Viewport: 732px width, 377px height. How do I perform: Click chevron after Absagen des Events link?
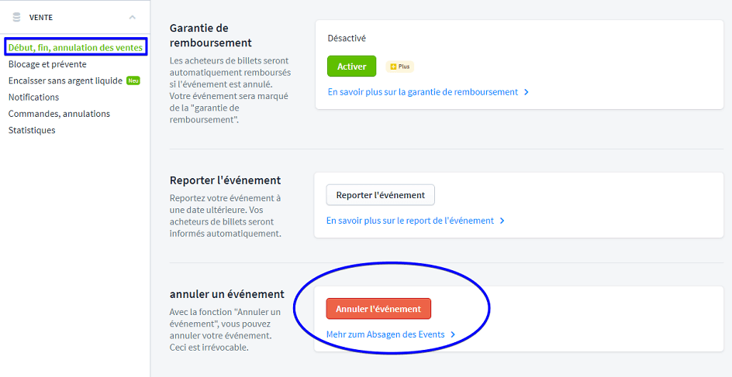click(453, 334)
